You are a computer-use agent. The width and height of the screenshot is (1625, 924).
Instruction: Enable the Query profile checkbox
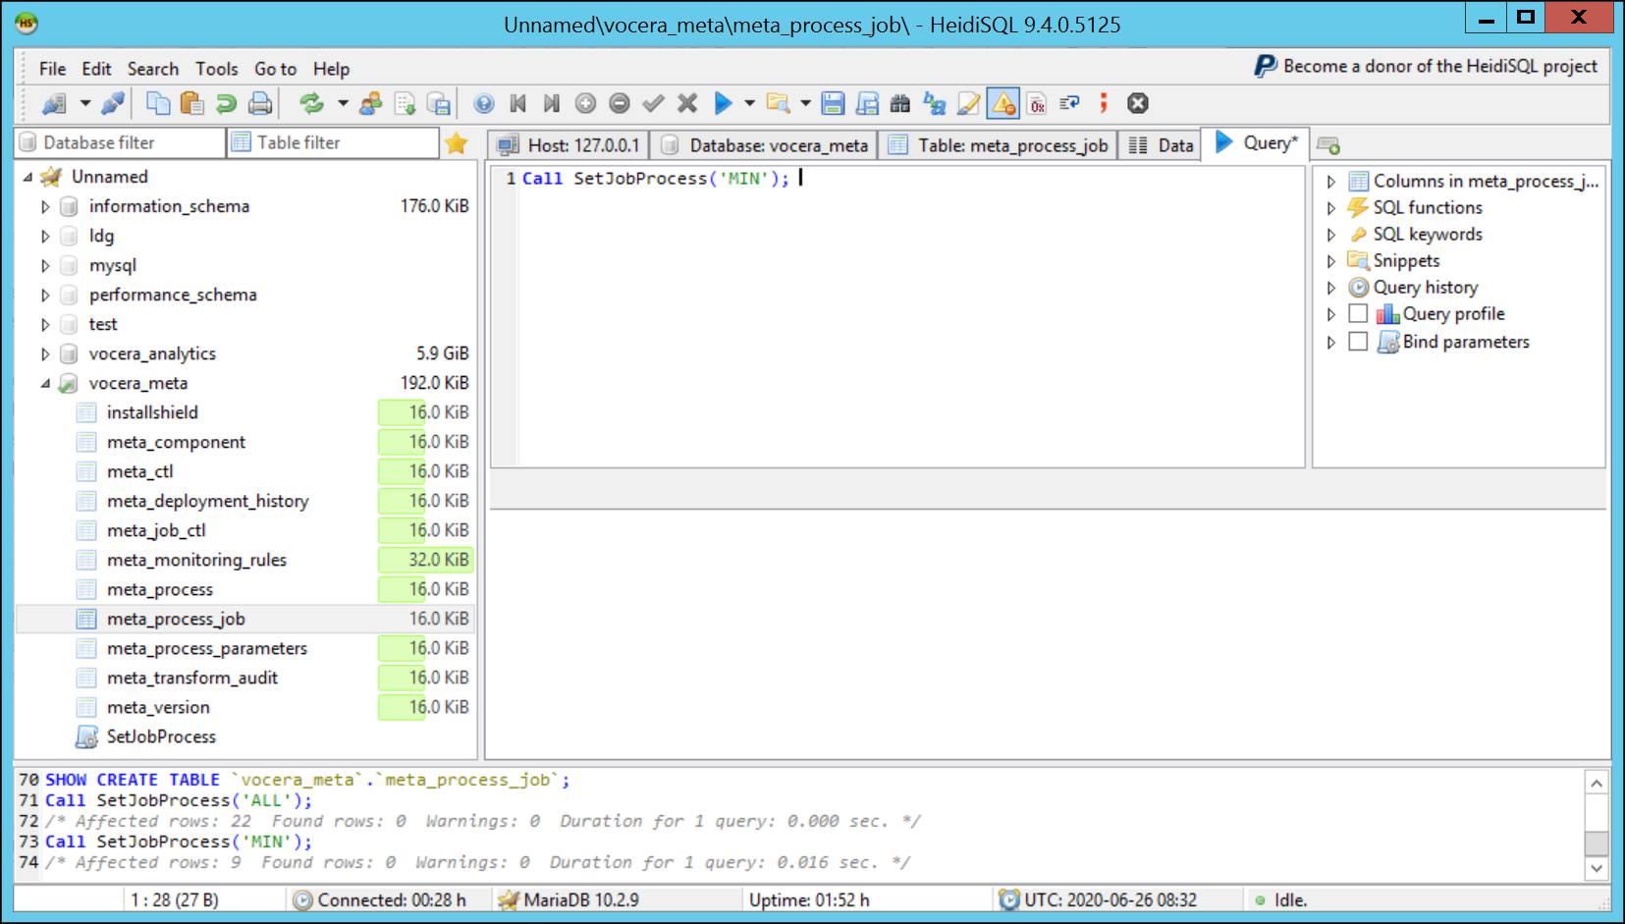tap(1358, 313)
